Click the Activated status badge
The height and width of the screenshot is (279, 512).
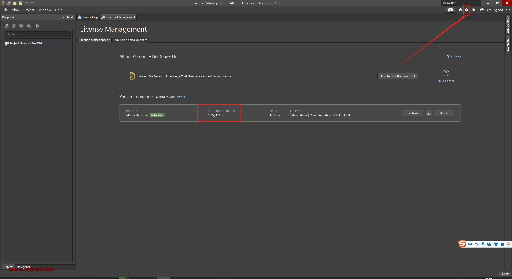[x=157, y=115]
